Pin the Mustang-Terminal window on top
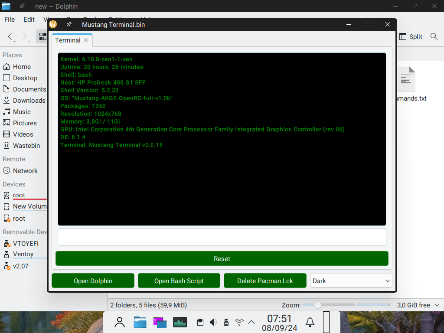This screenshot has width=444, height=333. click(69, 24)
